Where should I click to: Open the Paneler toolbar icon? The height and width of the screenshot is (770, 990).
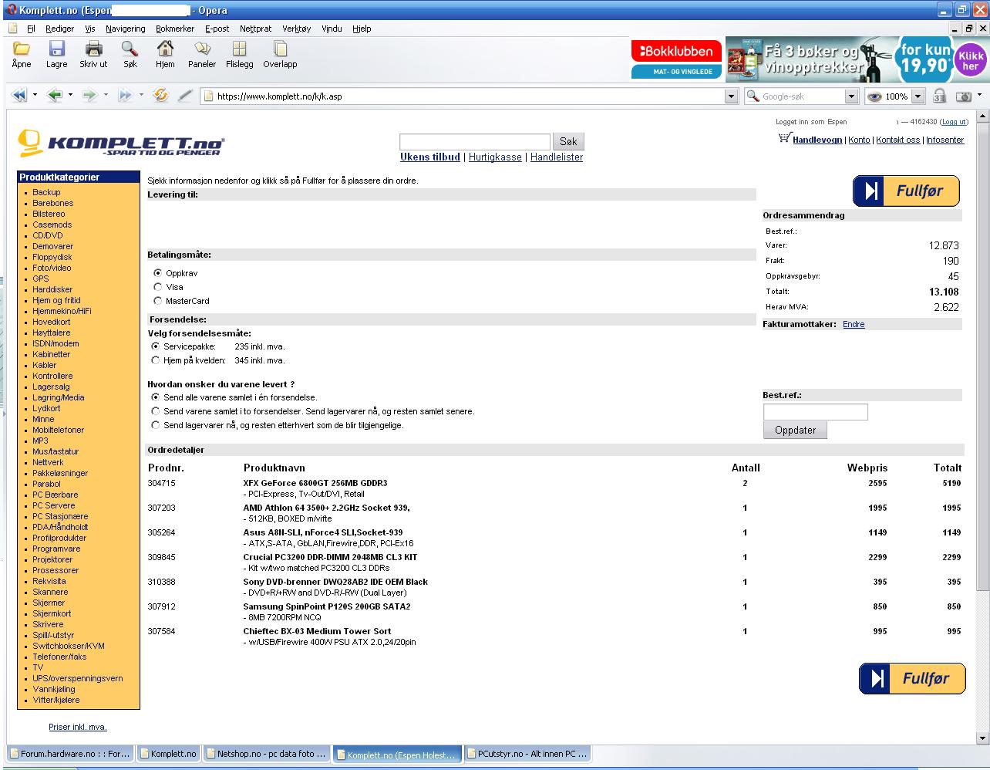click(x=202, y=49)
